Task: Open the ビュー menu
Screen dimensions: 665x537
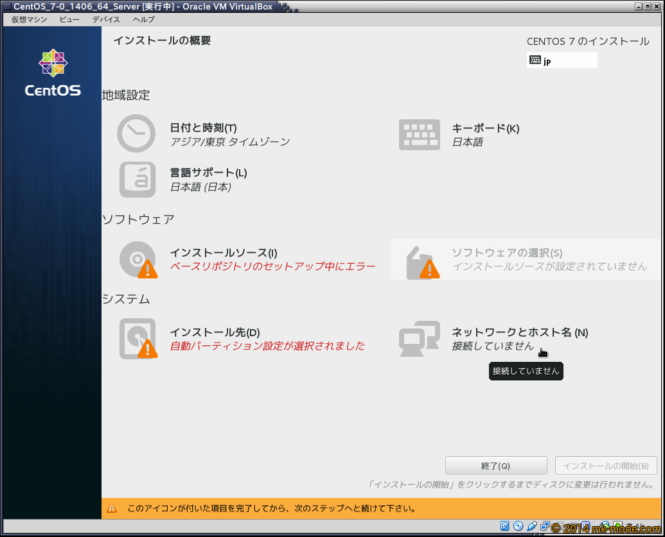Action: 69,19
